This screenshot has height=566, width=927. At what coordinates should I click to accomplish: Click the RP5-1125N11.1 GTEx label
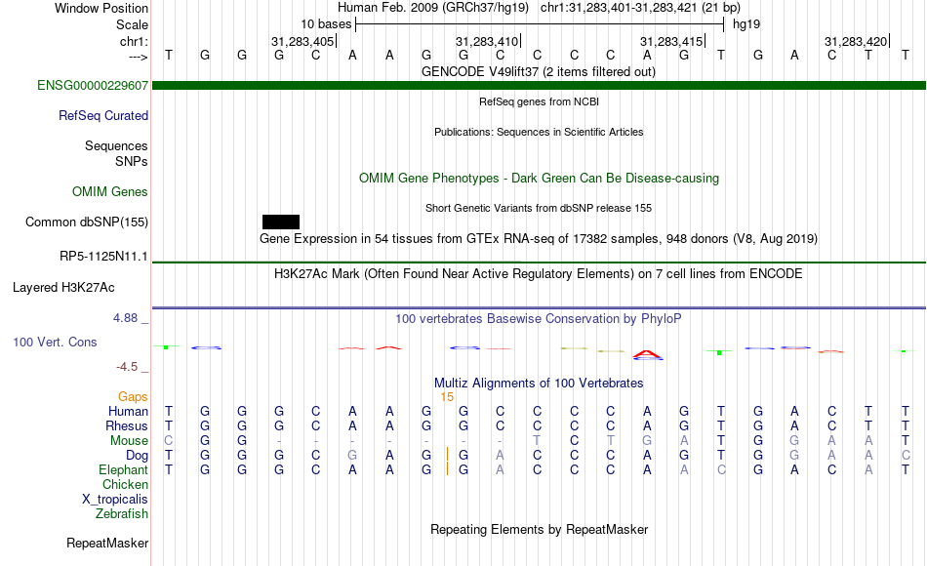pyautogui.click(x=103, y=257)
